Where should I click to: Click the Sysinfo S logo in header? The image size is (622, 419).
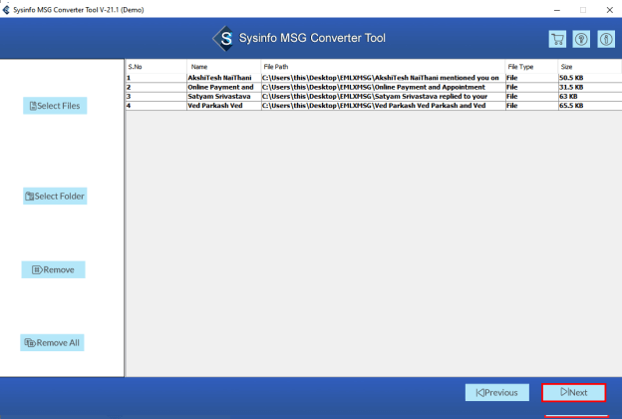(223, 39)
